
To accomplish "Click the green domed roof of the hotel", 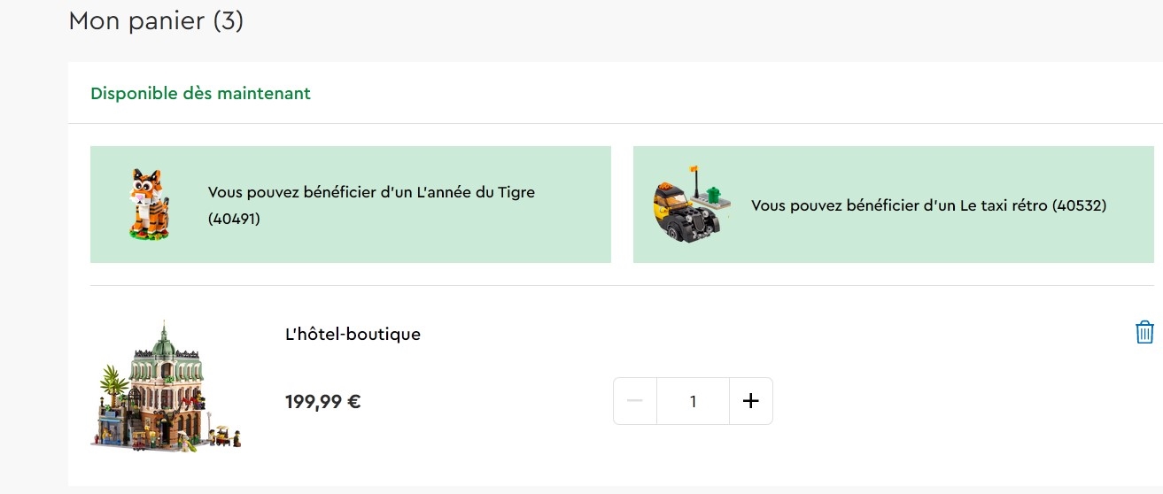I will [x=163, y=343].
